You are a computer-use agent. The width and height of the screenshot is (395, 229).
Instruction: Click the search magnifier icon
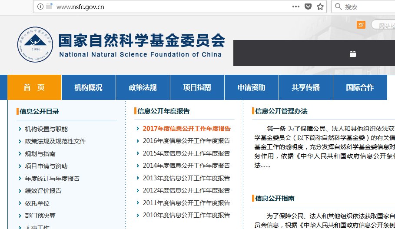pyautogui.click(x=339, y=7)
